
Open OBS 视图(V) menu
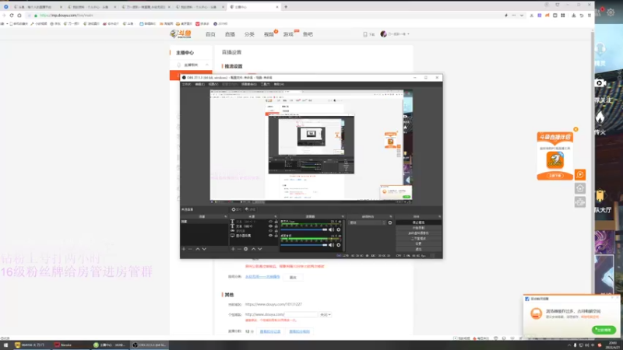click(213, 84)
